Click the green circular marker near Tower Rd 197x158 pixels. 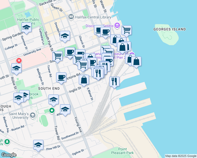52,111
